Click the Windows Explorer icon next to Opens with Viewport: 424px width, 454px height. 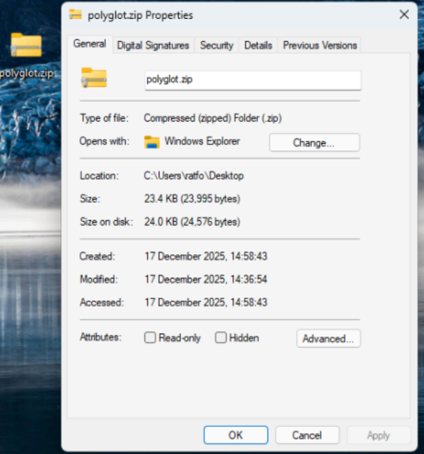click(152, 142)
